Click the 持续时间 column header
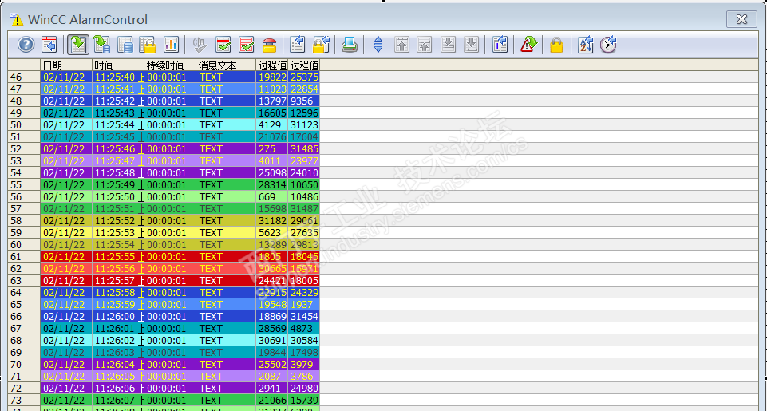 coord(170,65)
